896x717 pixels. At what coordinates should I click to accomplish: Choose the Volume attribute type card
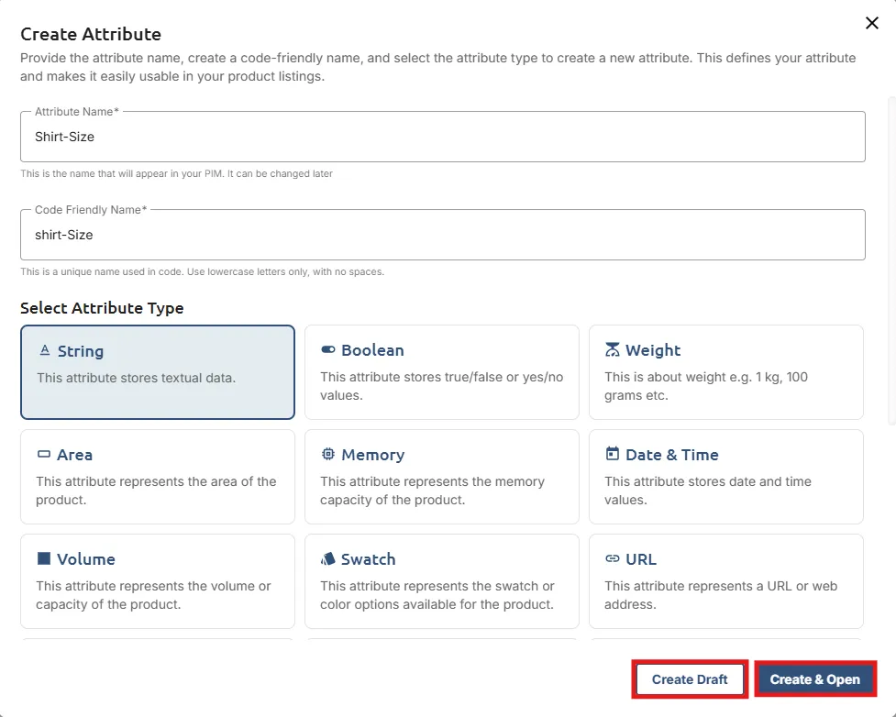(158, 581)
